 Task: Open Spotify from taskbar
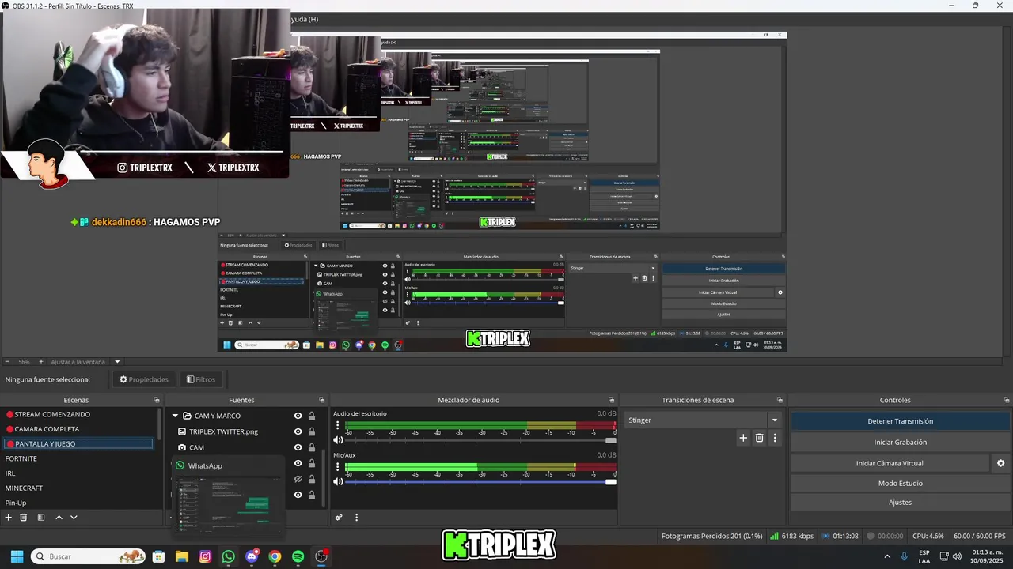tap(298, 556)
